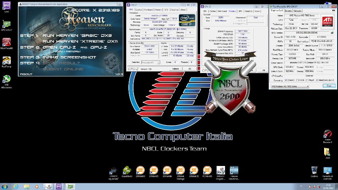Open the Windows Start menu
The width and height of the screenshot is (338, 190).
pos(4,186)
